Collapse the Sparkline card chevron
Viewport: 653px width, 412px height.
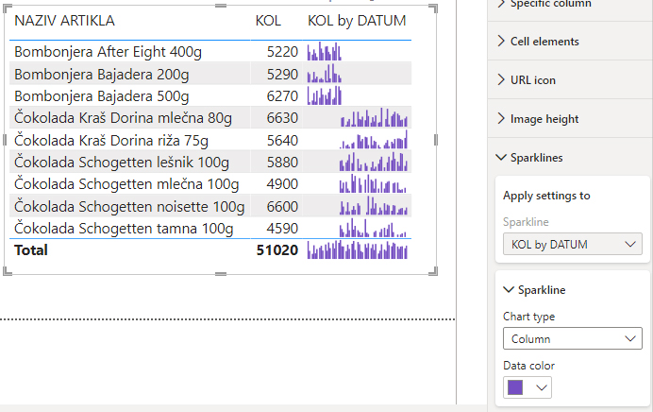(510, 290)
